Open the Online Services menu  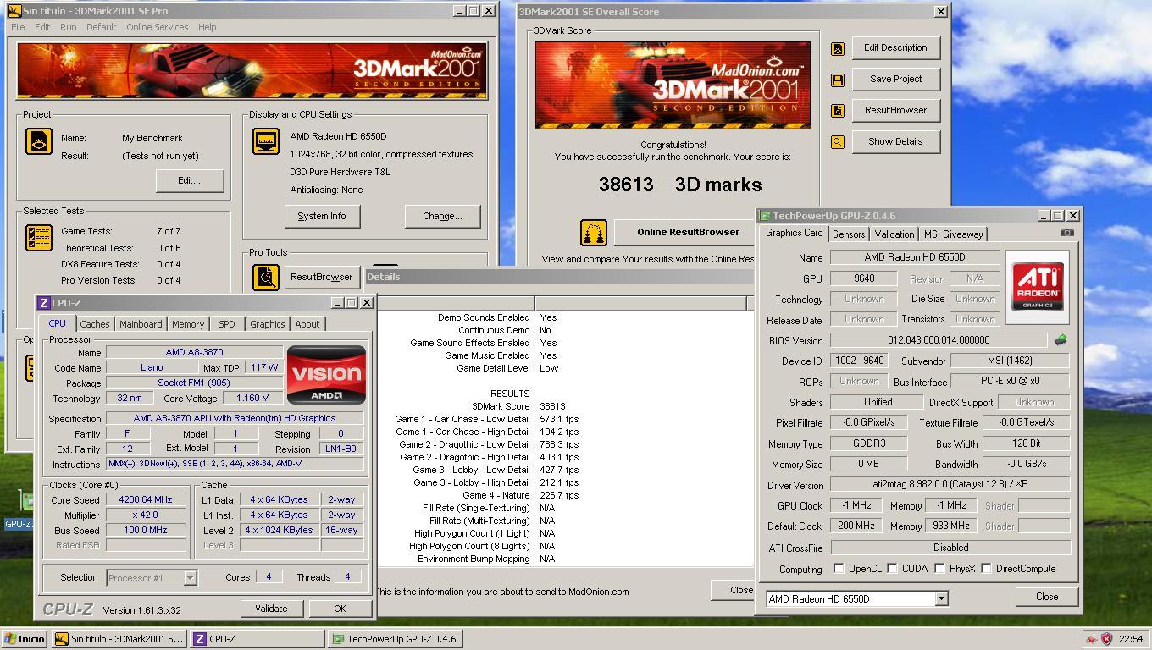[x=158, y=27]
